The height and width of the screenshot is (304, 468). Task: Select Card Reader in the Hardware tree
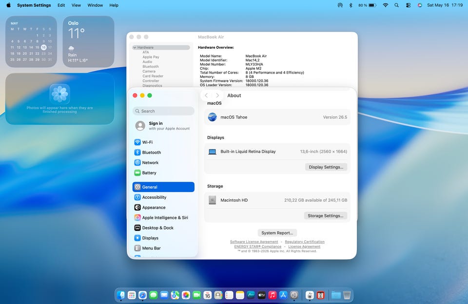[153, 76]
